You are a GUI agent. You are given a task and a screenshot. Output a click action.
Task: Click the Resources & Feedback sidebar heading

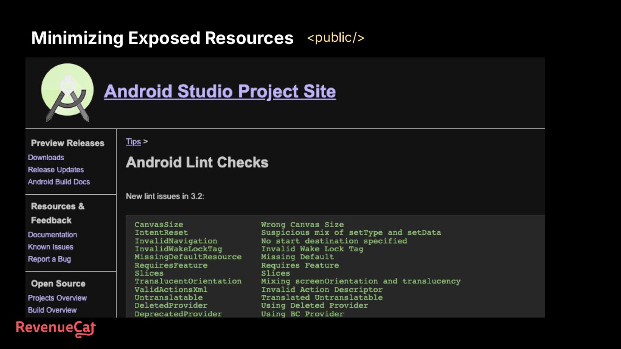tap(58, 213)
